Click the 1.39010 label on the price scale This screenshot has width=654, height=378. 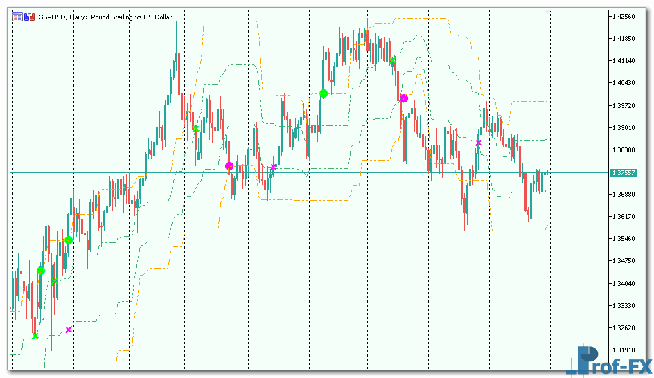pos(624,127)
